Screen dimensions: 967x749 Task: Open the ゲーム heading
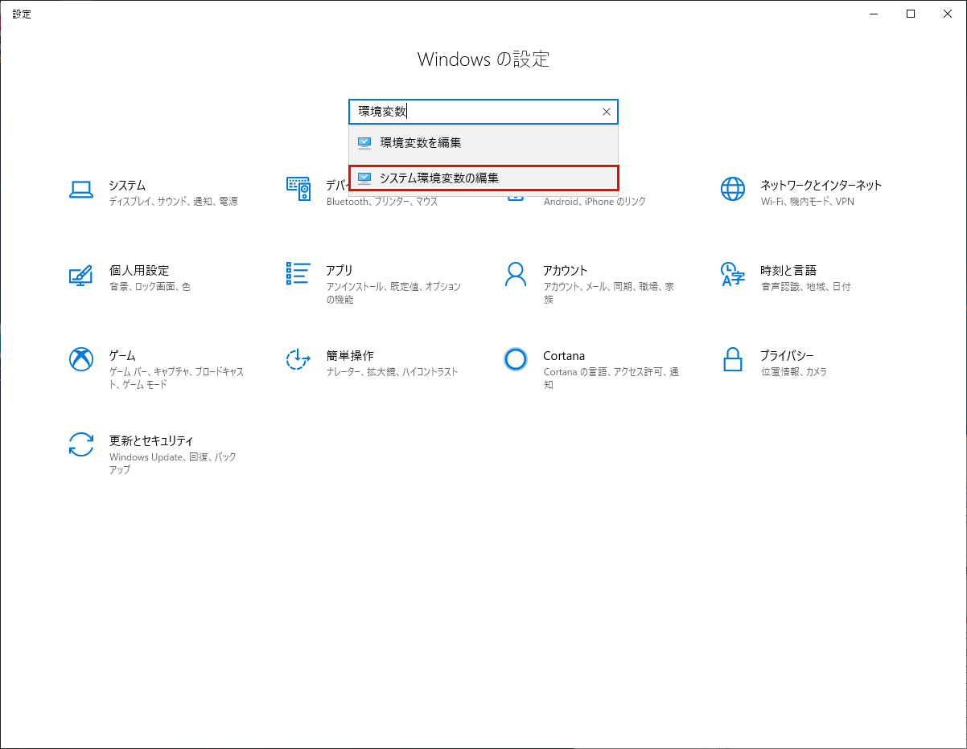(122, 356)
